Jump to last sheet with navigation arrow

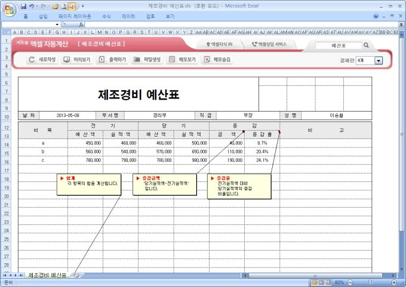coord(21,275)
